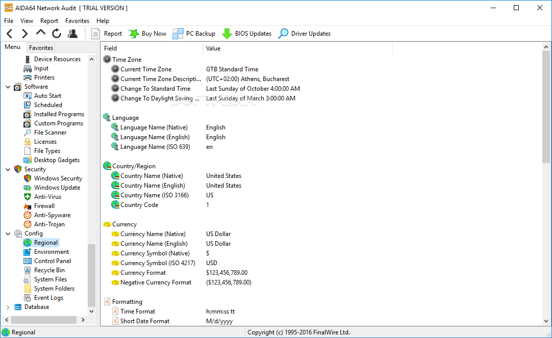Open Auto Start under Software
This screenshot has height=338, width=552.
pyautogui.click(x=42, y=96)
